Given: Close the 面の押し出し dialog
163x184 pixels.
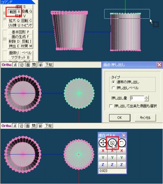Looking at the screenshot, I should [x=159, y=65].
